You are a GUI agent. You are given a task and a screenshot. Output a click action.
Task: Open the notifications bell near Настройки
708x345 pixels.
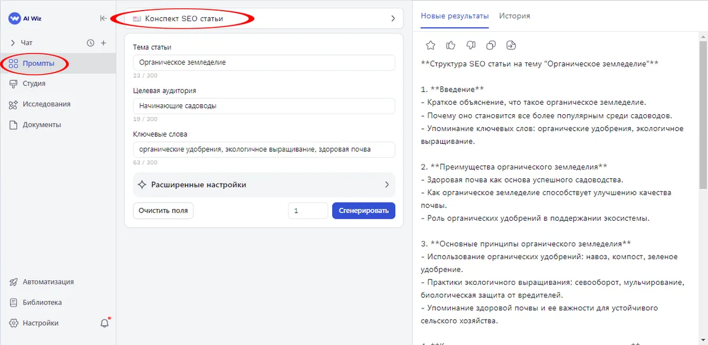pos(104,323)
